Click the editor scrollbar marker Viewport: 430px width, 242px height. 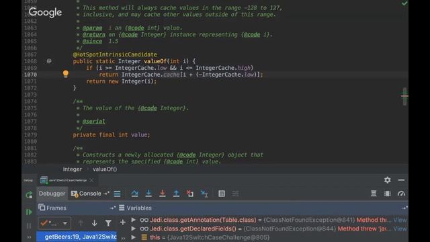pyautogui.click(x=404, y=96)
